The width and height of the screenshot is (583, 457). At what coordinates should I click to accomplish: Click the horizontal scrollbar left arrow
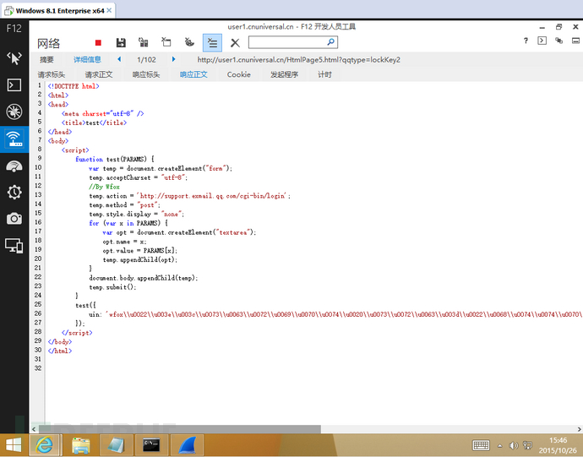tap(34, 429)
